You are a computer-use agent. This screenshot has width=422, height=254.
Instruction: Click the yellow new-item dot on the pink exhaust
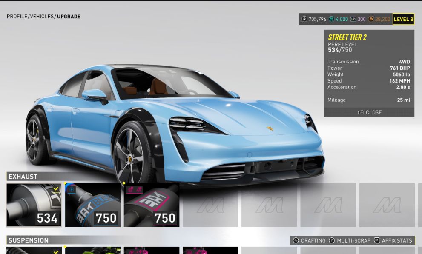click(x=124, y=183)
